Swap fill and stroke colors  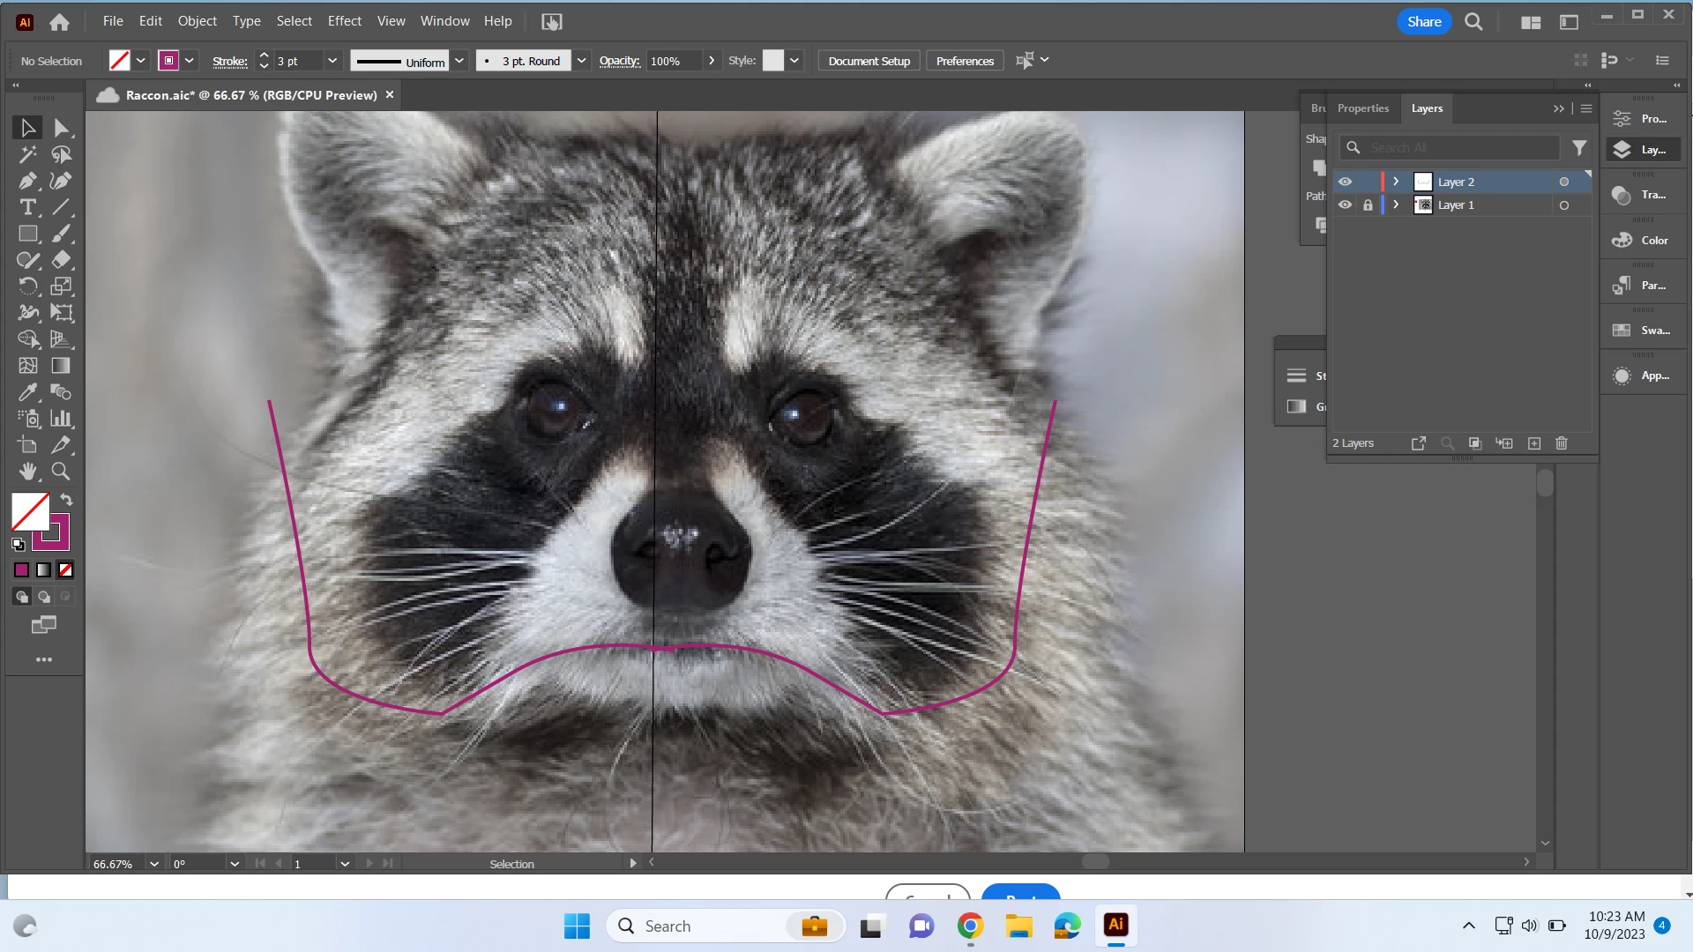click(66, 500)
